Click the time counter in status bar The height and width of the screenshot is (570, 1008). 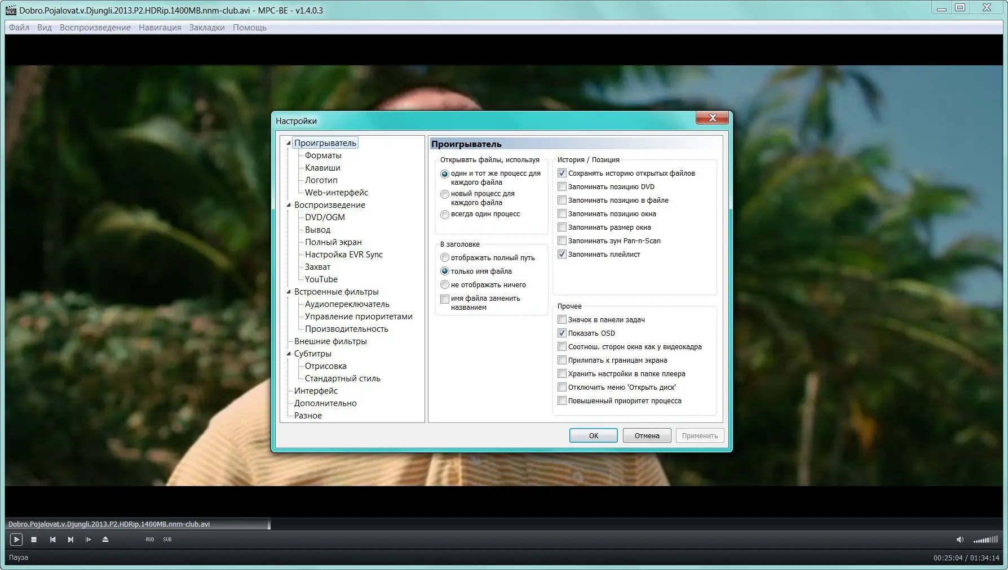point(966,558)
